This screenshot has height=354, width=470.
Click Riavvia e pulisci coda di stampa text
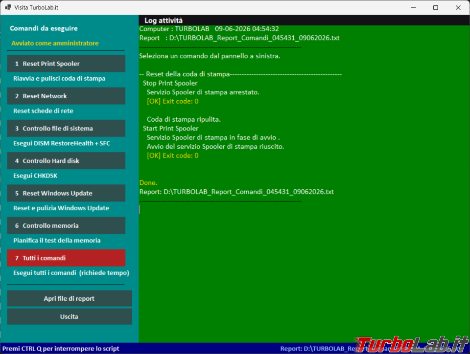tap(59, 78)
